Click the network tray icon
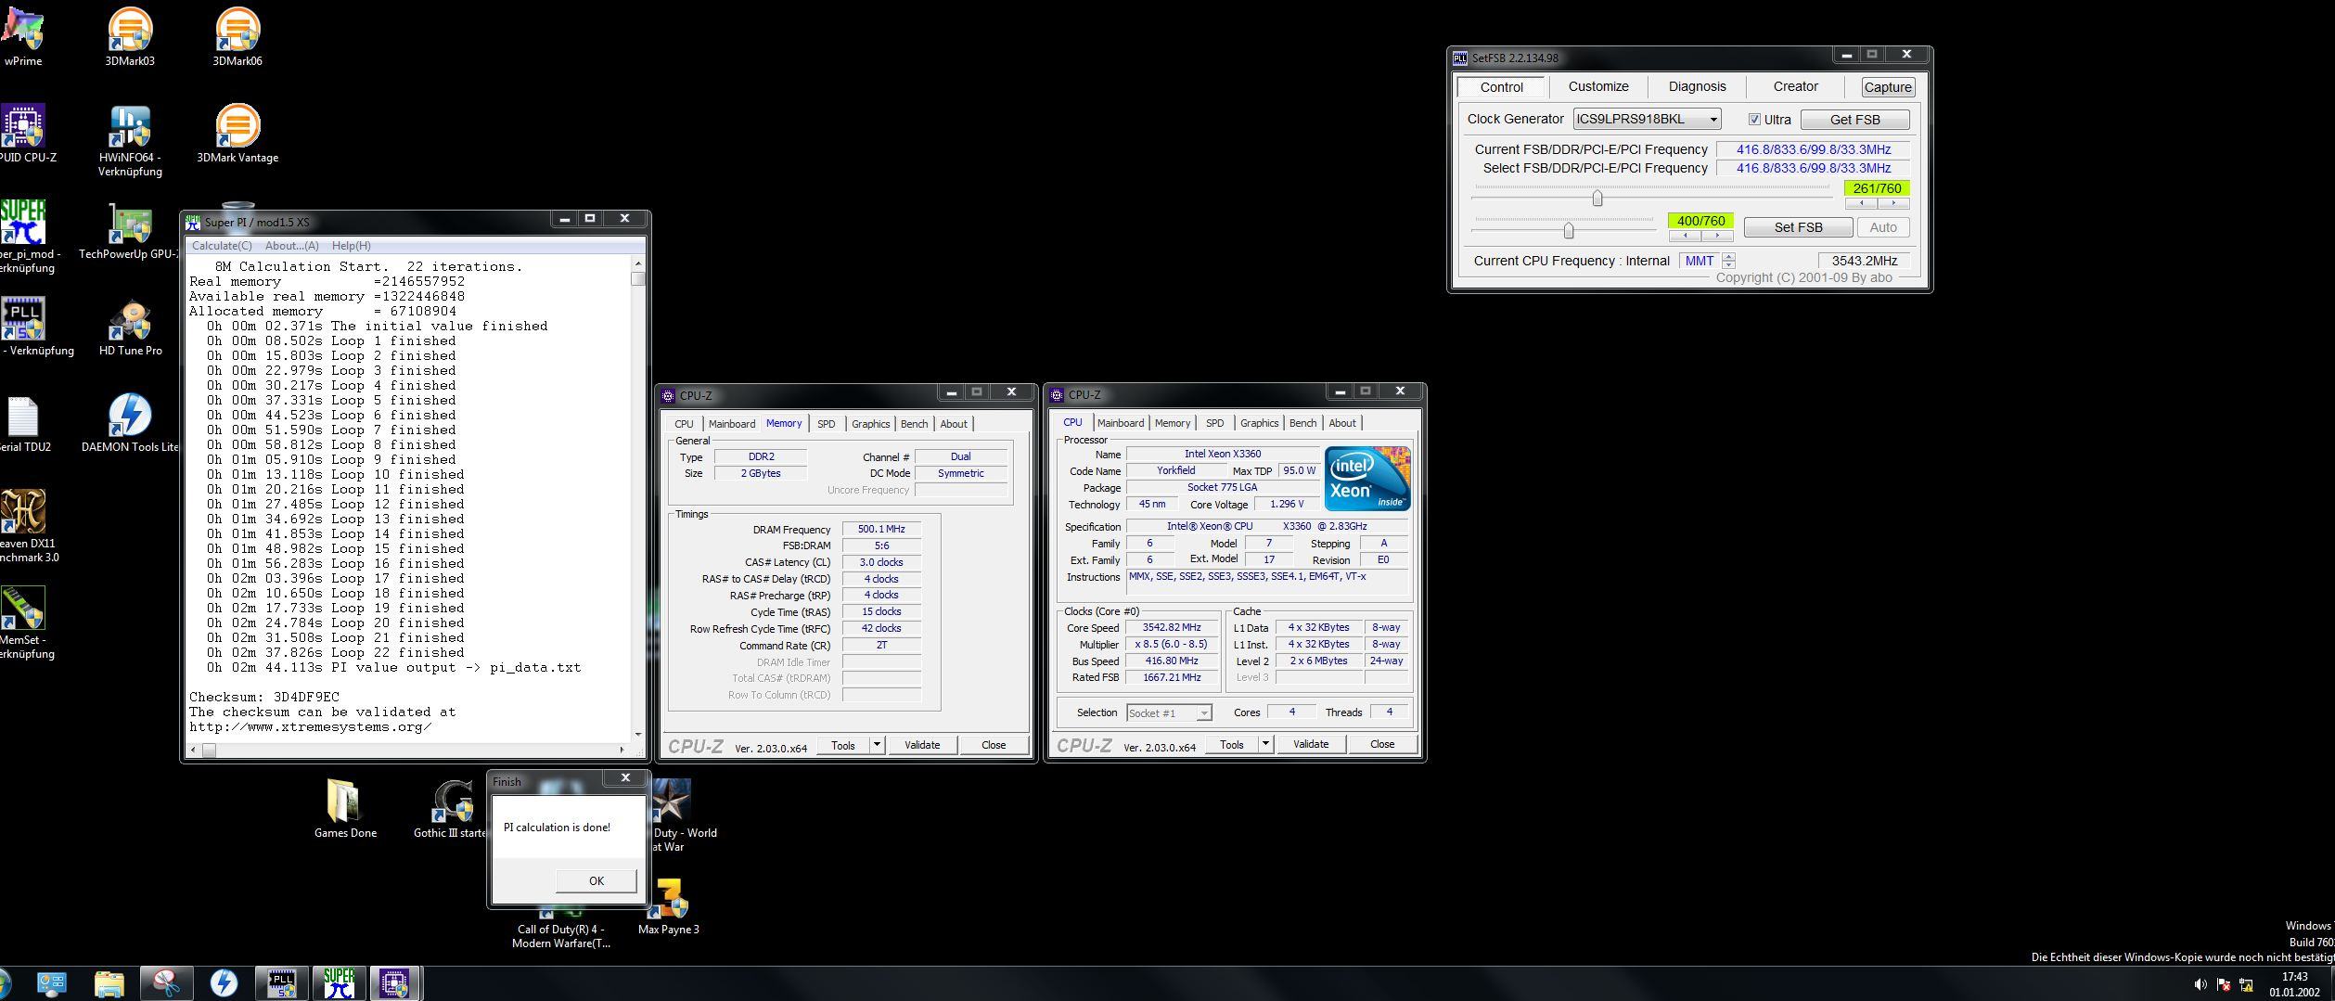The width and height of the screenshot is (2335, 1001). pos(2246,984)
